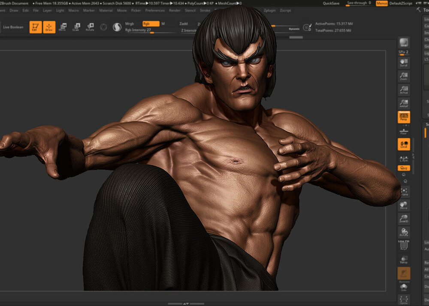This screenshot has width=429, height=306.
Task: Open the Draw menu
Action: point(14,10)
